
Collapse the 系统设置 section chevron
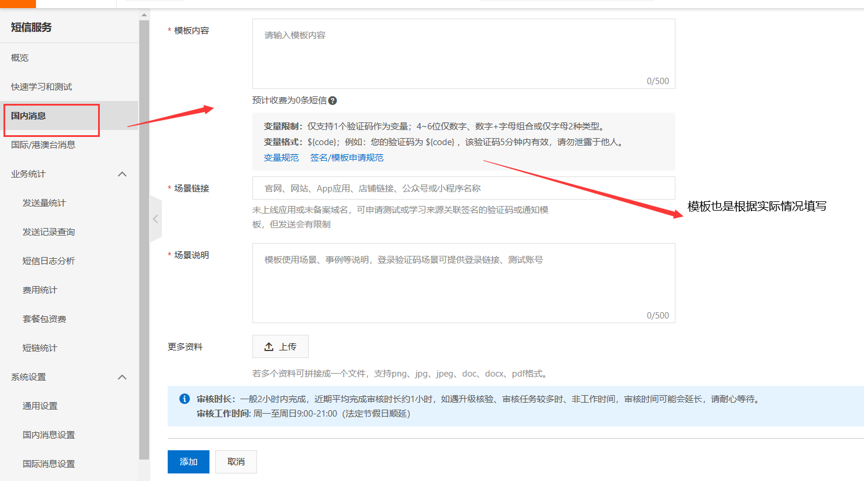click(122, 377)
